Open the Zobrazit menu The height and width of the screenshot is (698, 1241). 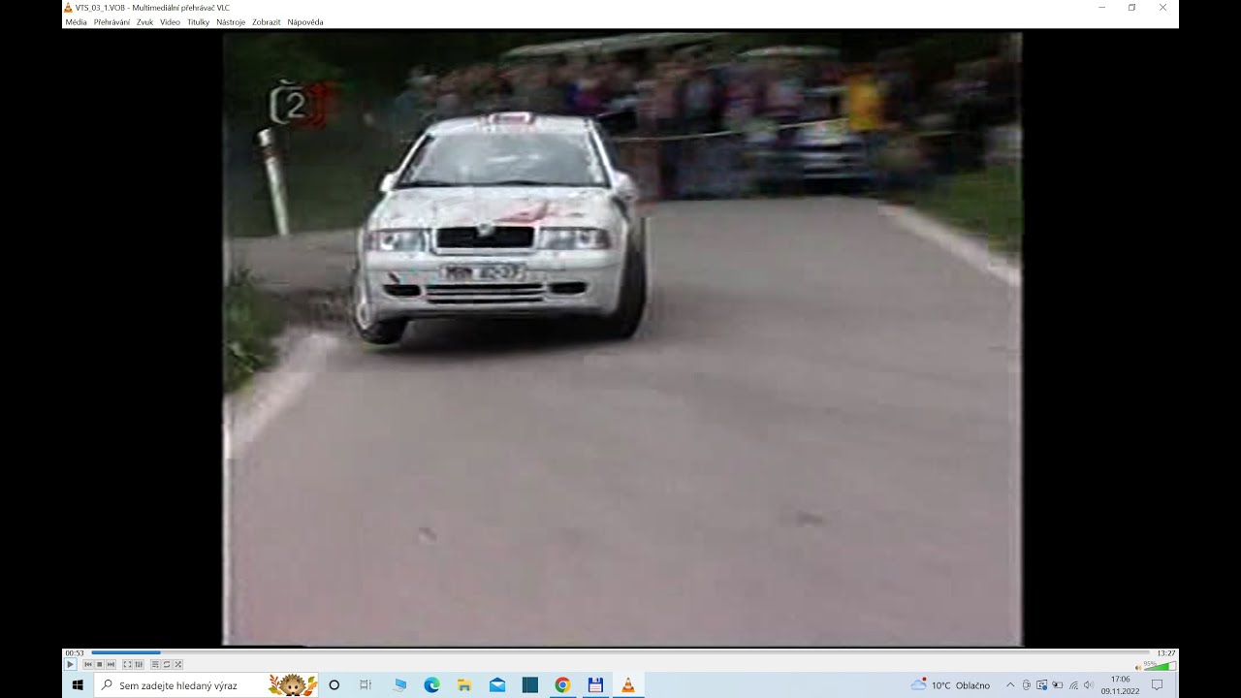pyautogui.click(x=266, y=22)
